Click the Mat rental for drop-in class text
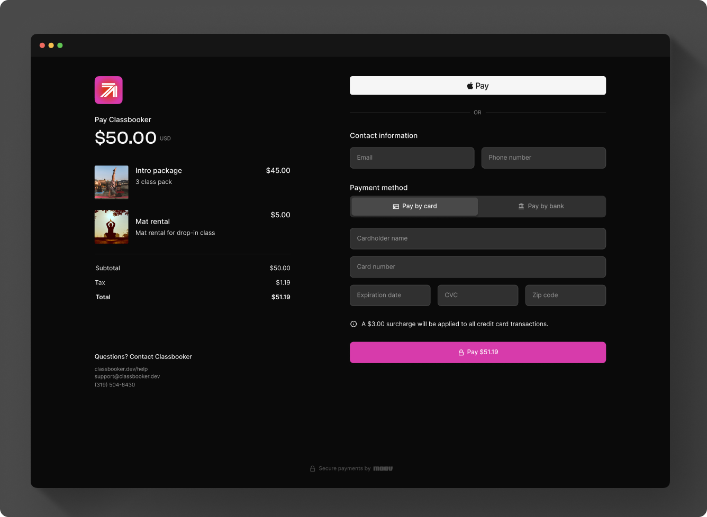707x517 pixels. pyautogui.click(x=175, y=233)
